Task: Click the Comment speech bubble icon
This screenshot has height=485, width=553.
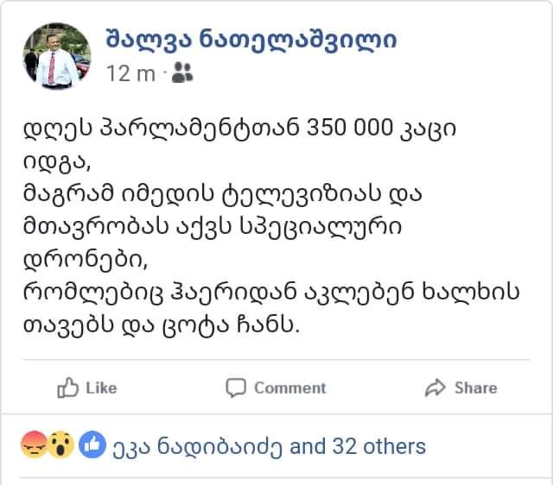Action: pyautogui.click(x=236, y=387)
